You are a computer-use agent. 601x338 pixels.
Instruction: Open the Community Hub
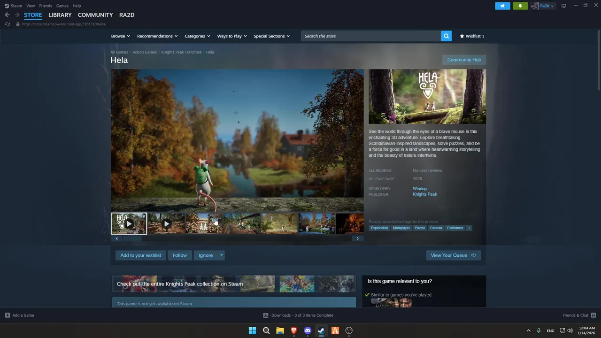(464, 60)
